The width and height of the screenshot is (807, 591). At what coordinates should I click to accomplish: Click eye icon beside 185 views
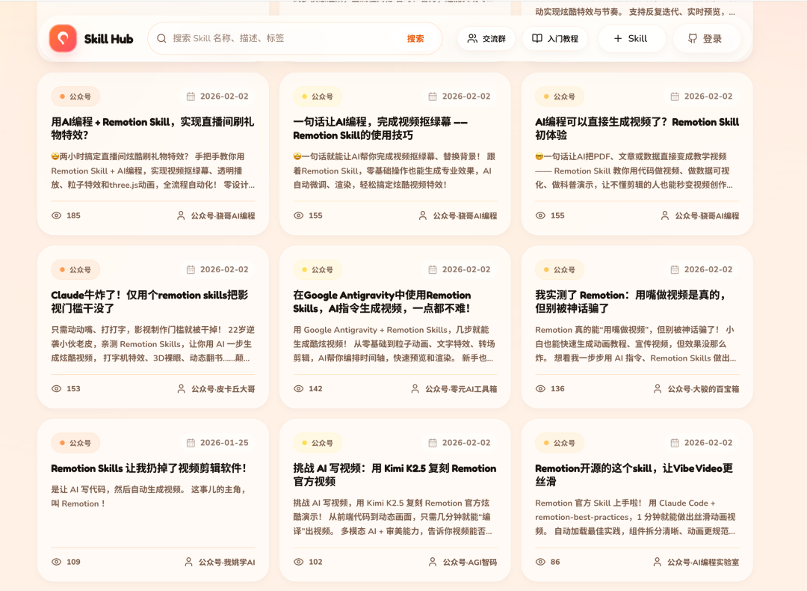(x=56, y=215)
